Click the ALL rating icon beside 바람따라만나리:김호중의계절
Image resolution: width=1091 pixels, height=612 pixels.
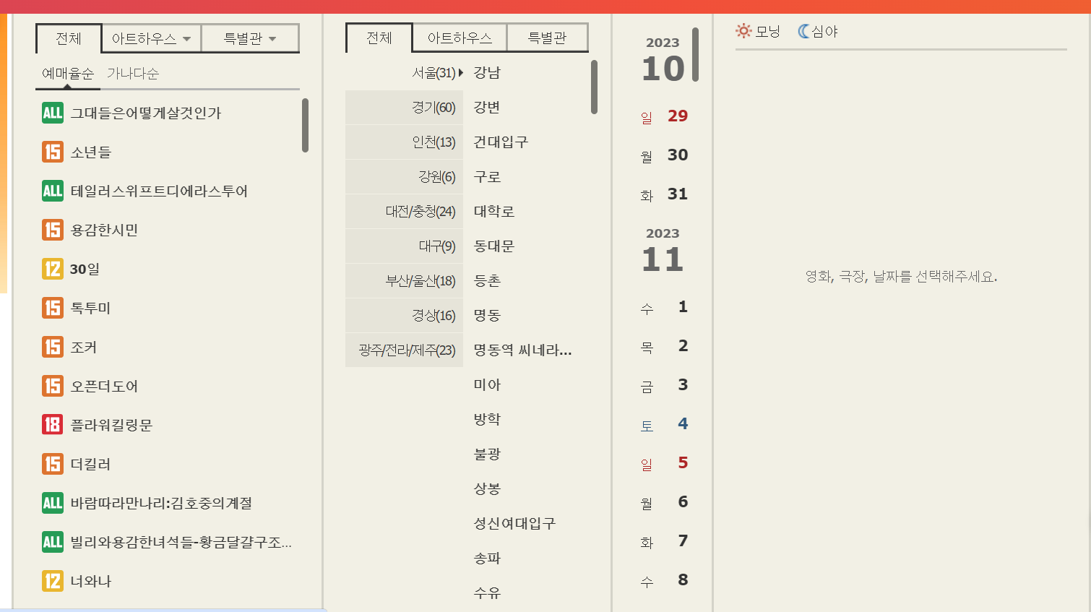point(53,503)
